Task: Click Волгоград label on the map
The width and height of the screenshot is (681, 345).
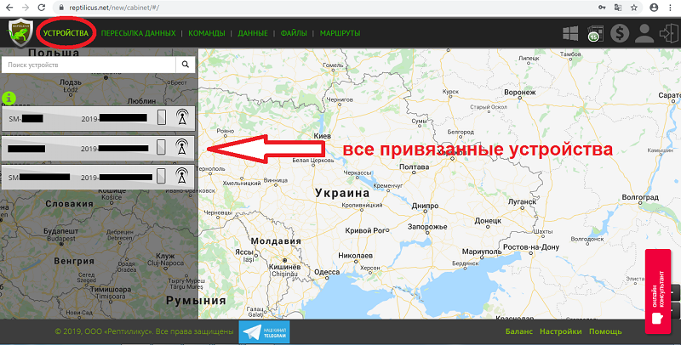Action: (x=640, y=197)
